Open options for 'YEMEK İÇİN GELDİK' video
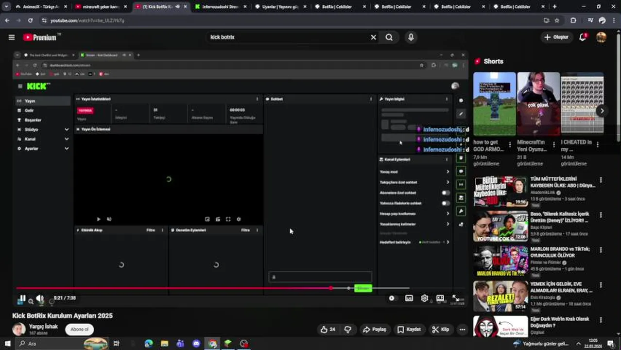This screenshot has height=350, width=621. [x=601, y=285]
